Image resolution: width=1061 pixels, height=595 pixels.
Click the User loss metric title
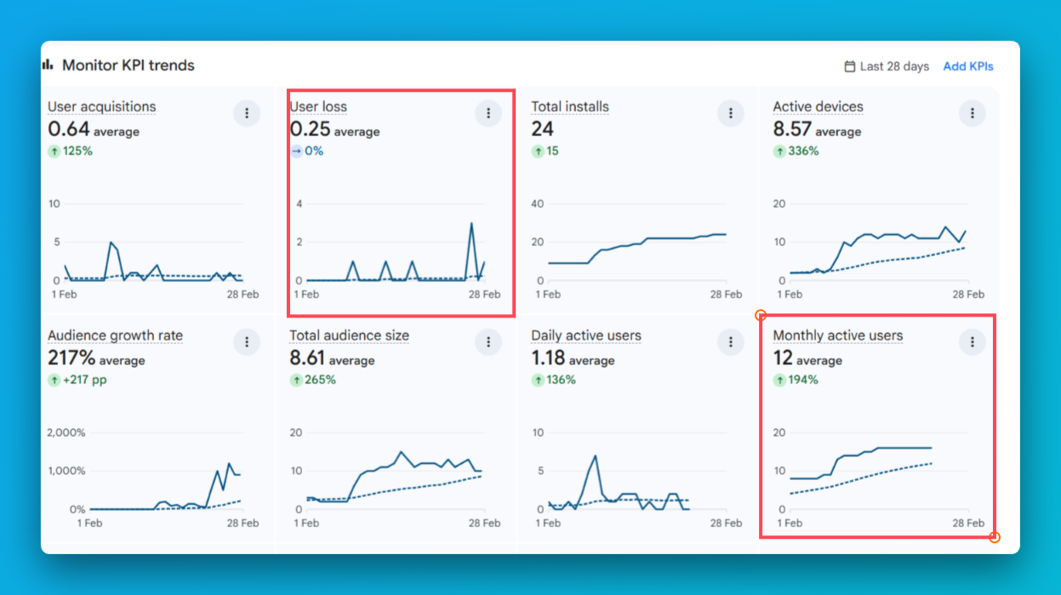point(318,106)
